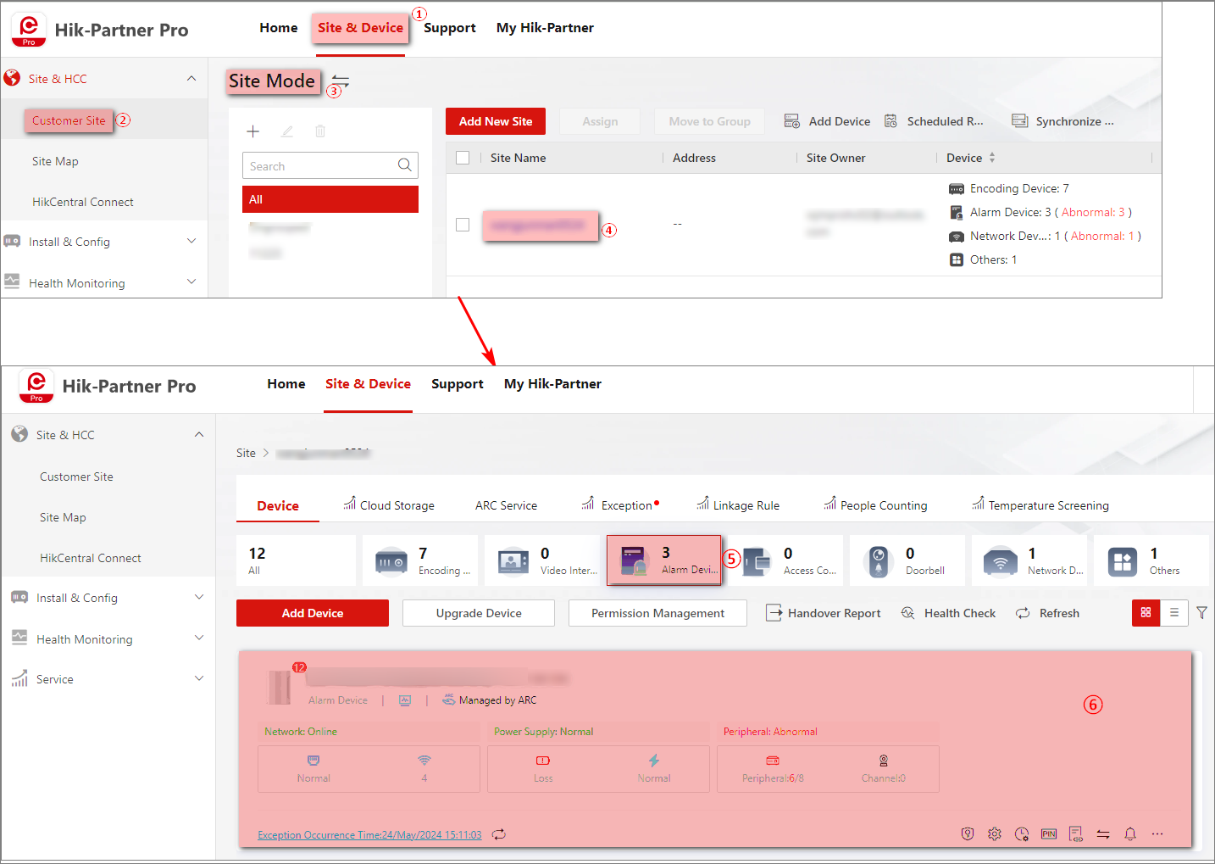Click the bell notification icon on the device card

[1130, 833]
